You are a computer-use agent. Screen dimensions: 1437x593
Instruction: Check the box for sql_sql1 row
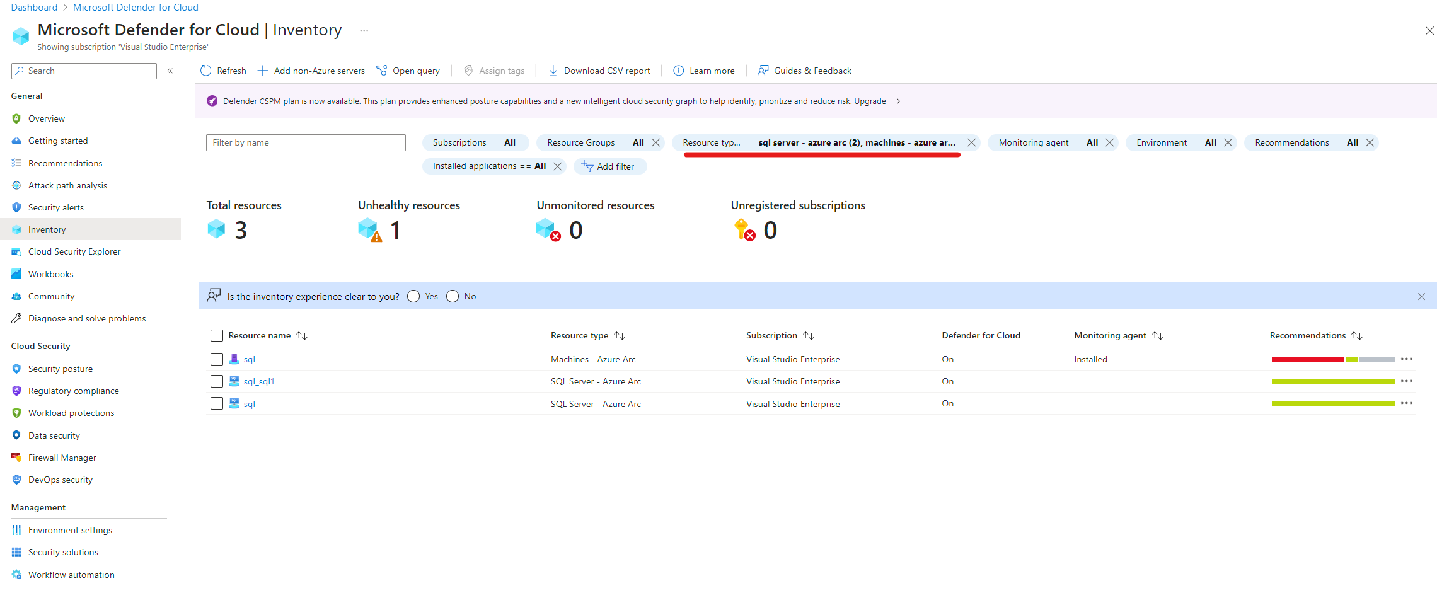217,381
